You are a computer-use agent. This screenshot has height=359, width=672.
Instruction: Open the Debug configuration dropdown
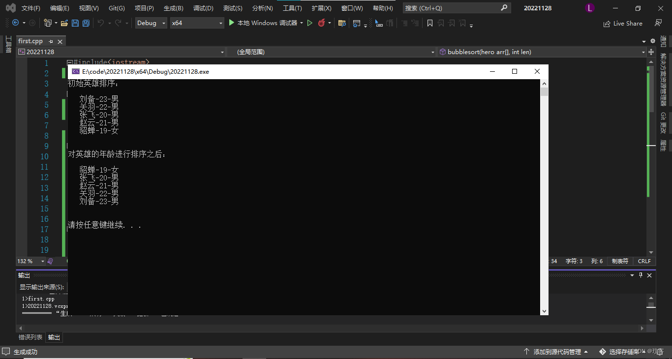[151, 23]
